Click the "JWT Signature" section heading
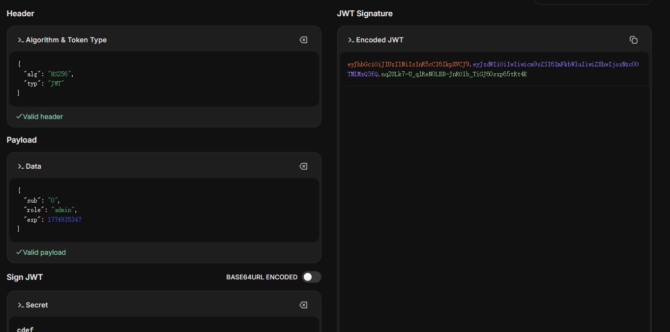Viewport: 670px width, 332px height. 365,13
